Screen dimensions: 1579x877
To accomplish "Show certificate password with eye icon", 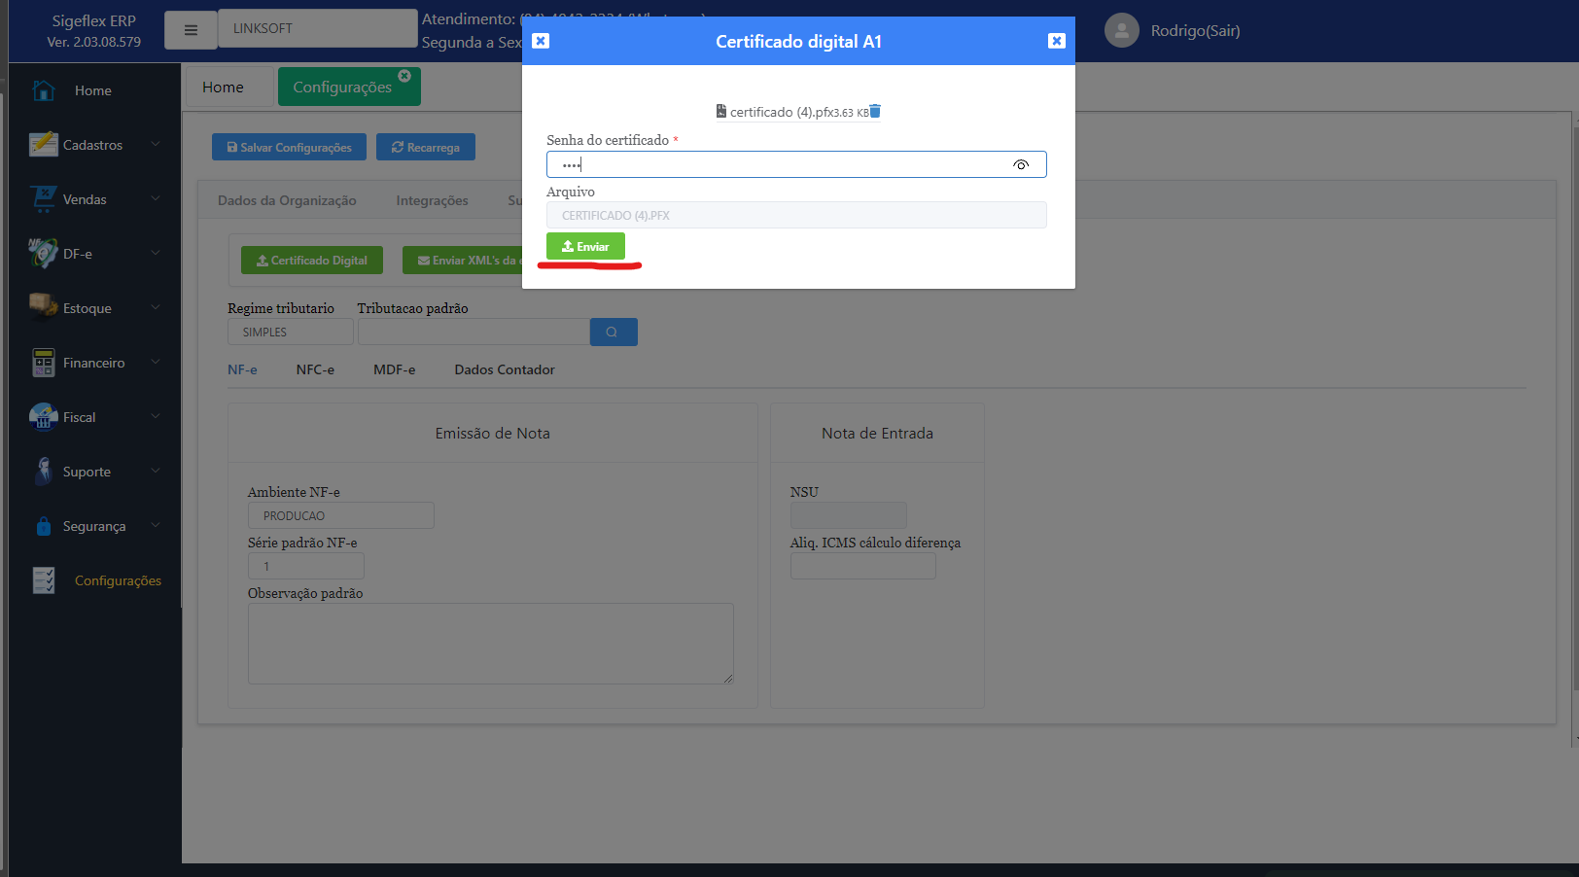I will click(x=1020, y=165).
